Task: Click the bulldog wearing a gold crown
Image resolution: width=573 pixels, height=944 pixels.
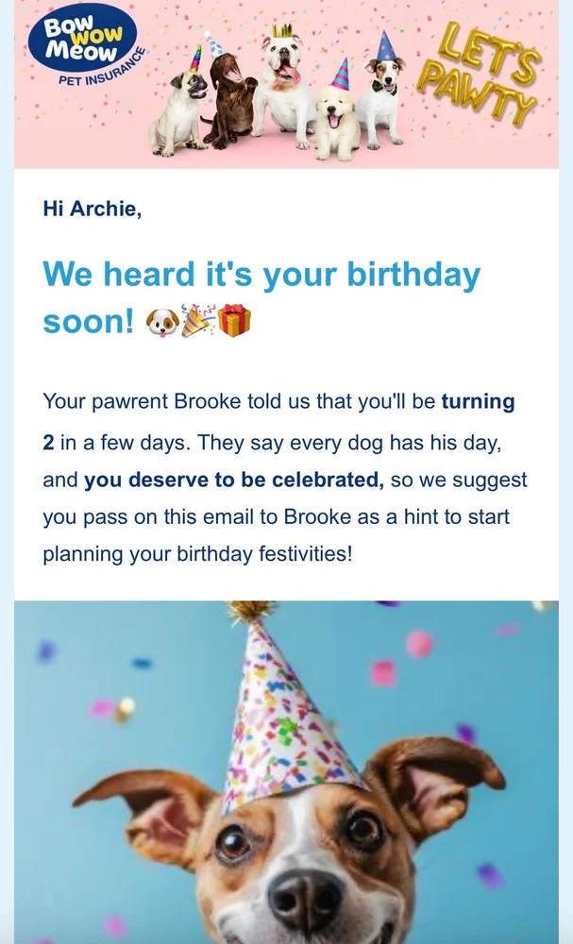Action: tap(281, 87)
